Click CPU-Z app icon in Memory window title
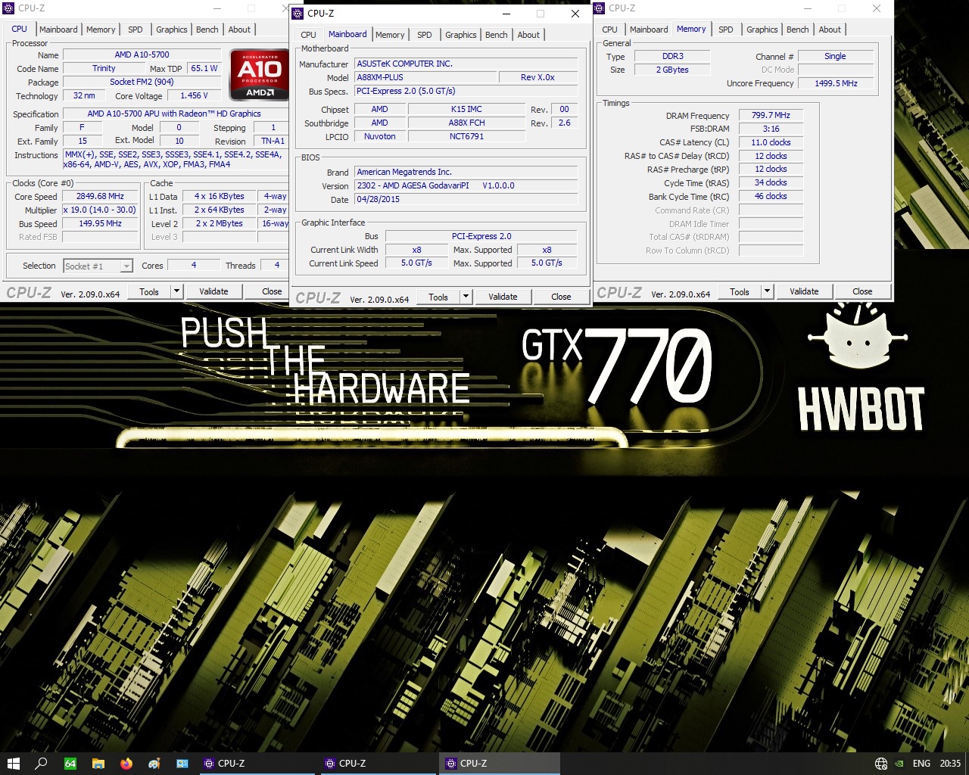 coord(600,8)
